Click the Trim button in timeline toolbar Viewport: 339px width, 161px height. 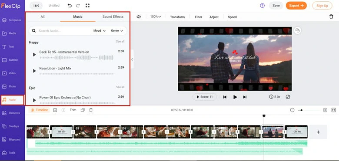tap(73, 110)
